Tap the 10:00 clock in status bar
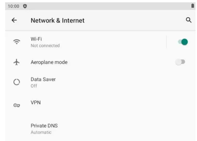The width and height of the screenshot is (197, 141). [13, 6]
